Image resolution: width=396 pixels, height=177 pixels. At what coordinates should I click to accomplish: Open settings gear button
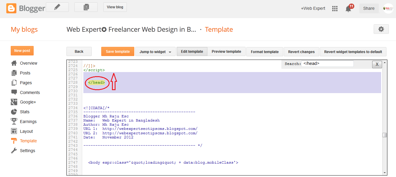pos(381,29)
